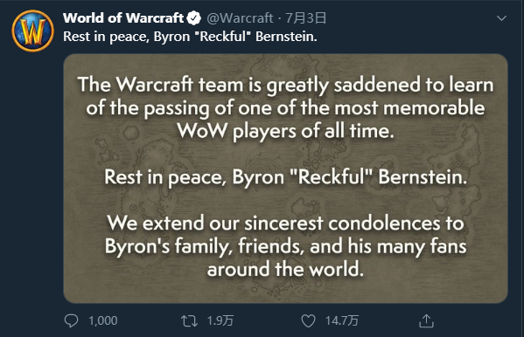Screen dimensions: 524x337
Task: Click "WoW players of all time." line
Action: tap(285, 131)
